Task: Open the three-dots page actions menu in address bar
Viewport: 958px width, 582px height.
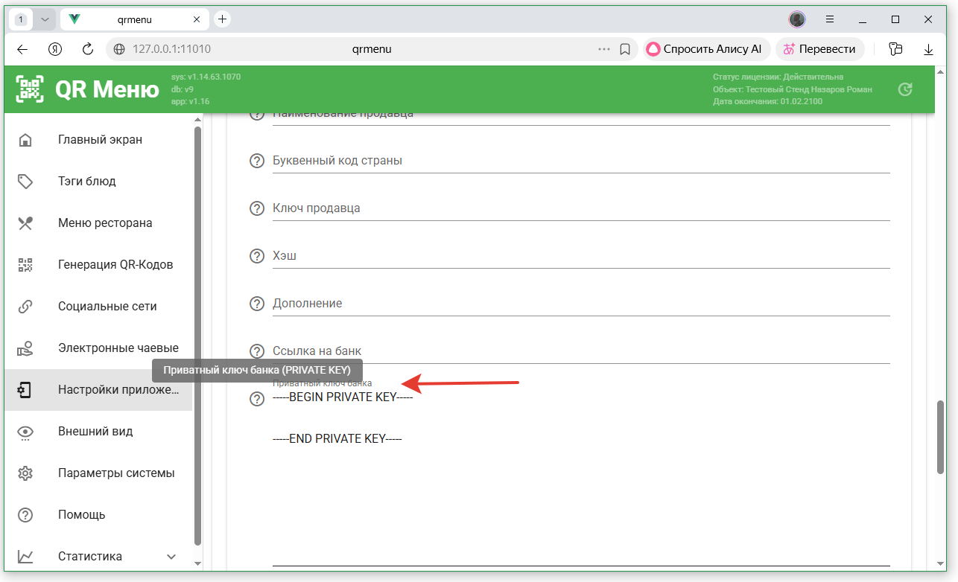Action: (604, 49)
